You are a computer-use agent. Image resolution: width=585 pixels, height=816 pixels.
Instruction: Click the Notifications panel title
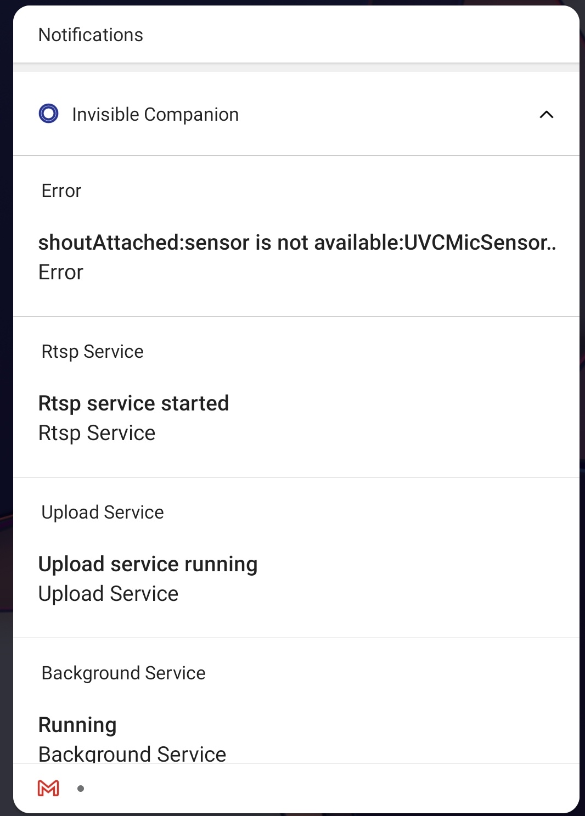coord(91,35)
